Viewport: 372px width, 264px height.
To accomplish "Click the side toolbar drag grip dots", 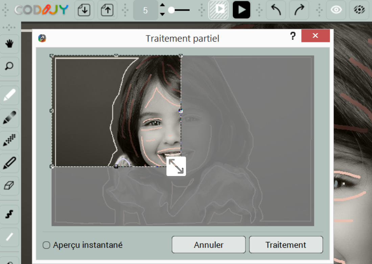I will pyautogui.click(x=9, y=27).
